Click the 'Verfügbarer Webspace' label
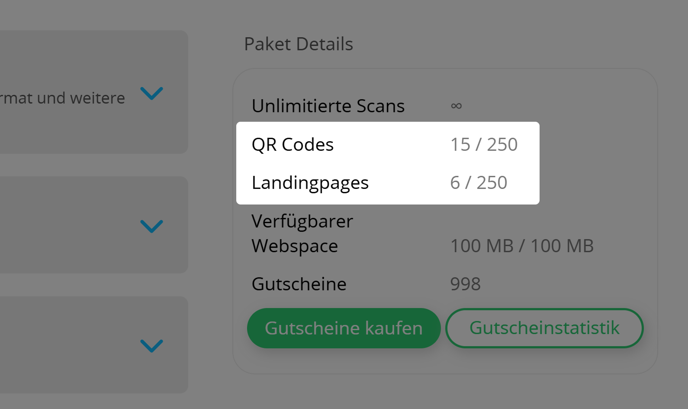This screenshot has height=409, width=688. (302, 233)
